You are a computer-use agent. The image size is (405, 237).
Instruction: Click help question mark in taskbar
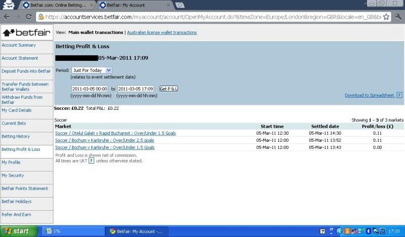[322, 231]
